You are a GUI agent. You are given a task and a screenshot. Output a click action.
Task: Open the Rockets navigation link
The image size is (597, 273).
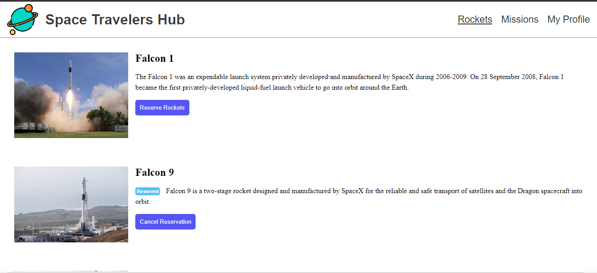point(475,20)
